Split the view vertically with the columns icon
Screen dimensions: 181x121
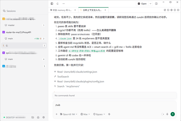[175, 10]
